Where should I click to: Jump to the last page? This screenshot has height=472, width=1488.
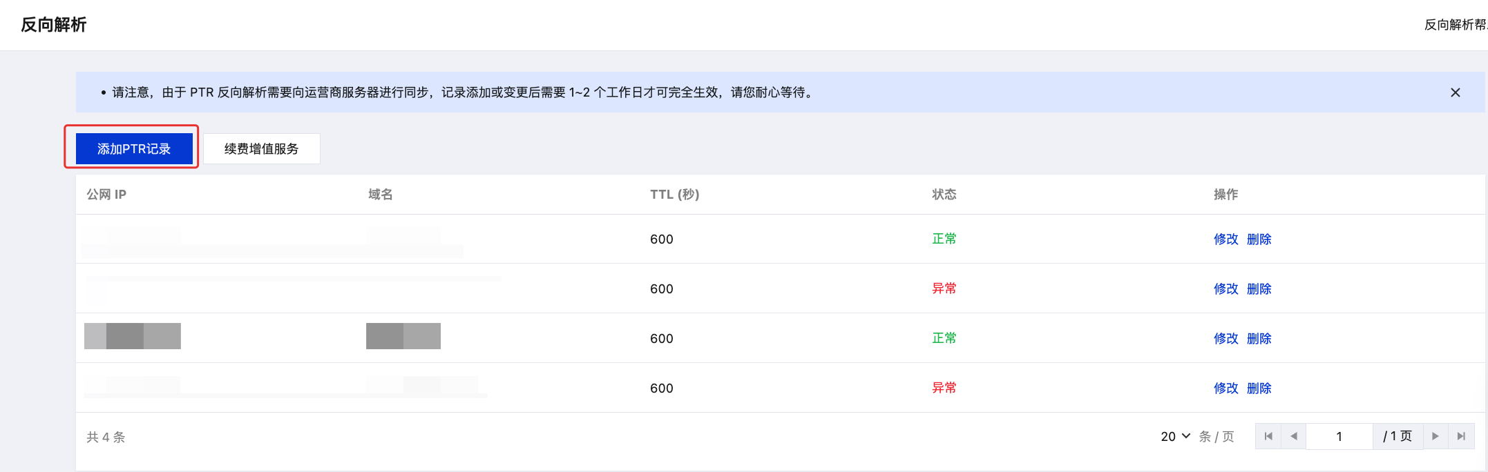[x=1461, y=436]
